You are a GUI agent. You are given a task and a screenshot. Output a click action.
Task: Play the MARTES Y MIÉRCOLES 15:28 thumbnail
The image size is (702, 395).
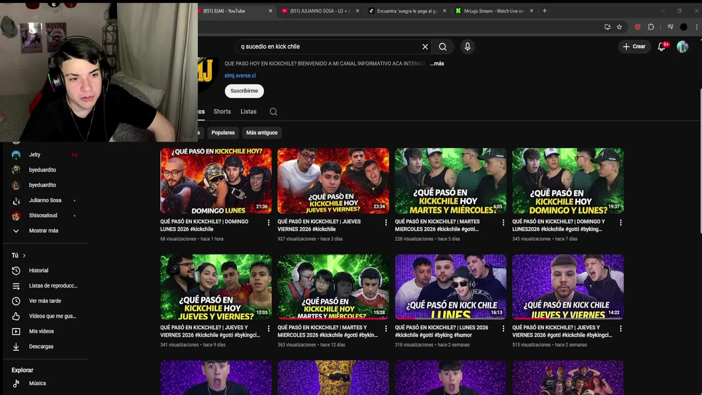pos(333,287)
